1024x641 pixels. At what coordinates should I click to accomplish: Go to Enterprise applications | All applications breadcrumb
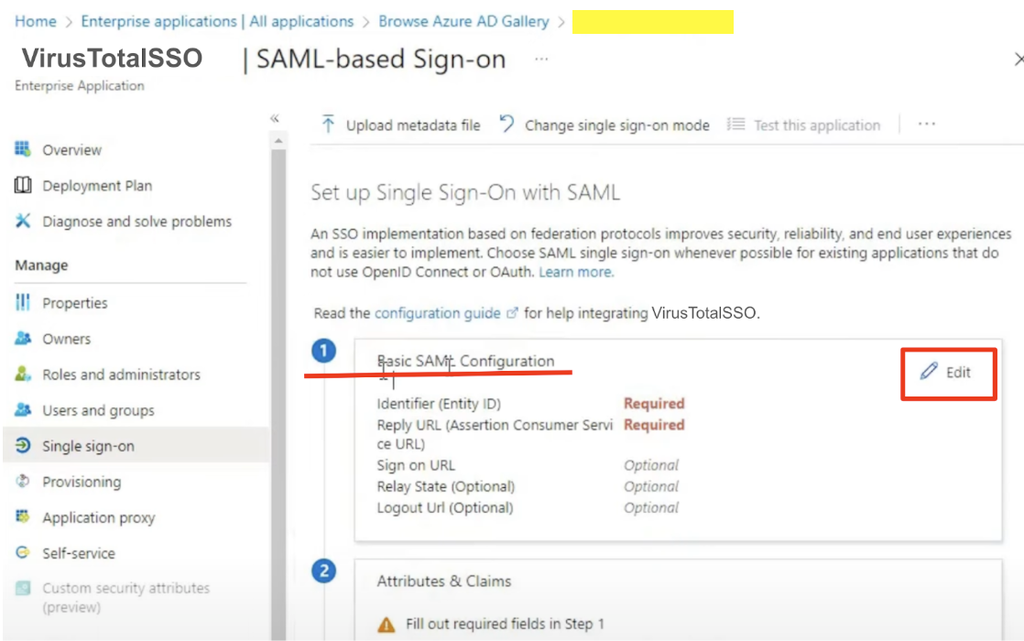[217, 22]
